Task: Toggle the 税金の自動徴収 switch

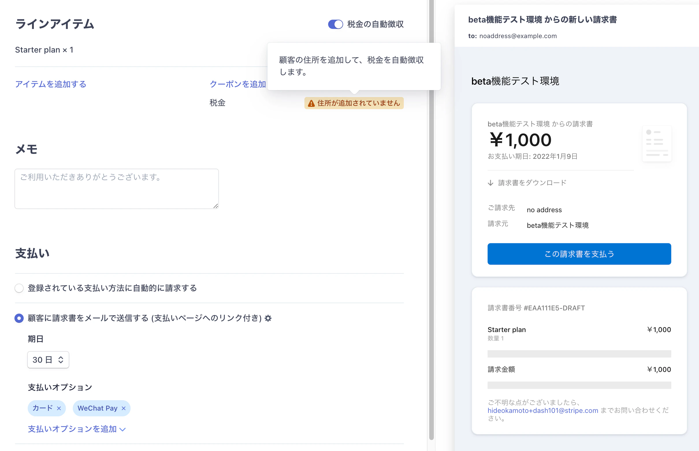Action: coord(335,24)
